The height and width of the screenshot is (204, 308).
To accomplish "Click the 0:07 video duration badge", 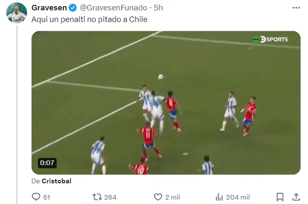I will [x=47, y=163].
